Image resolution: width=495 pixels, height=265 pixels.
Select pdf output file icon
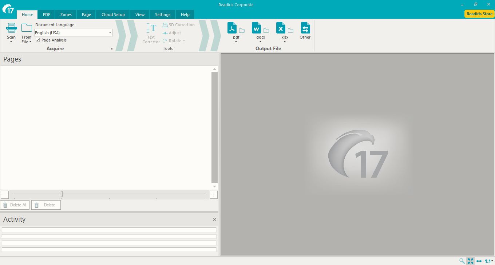point(232,28)
